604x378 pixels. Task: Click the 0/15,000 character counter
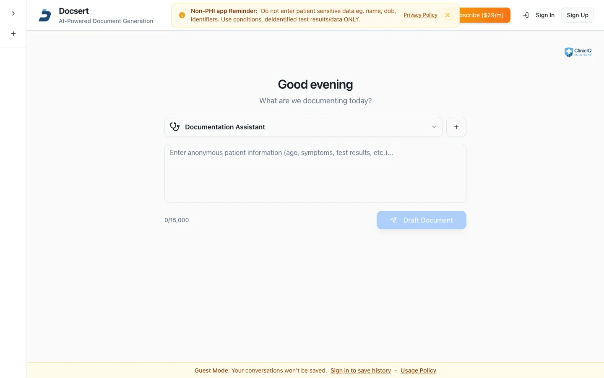click(177, 220)
